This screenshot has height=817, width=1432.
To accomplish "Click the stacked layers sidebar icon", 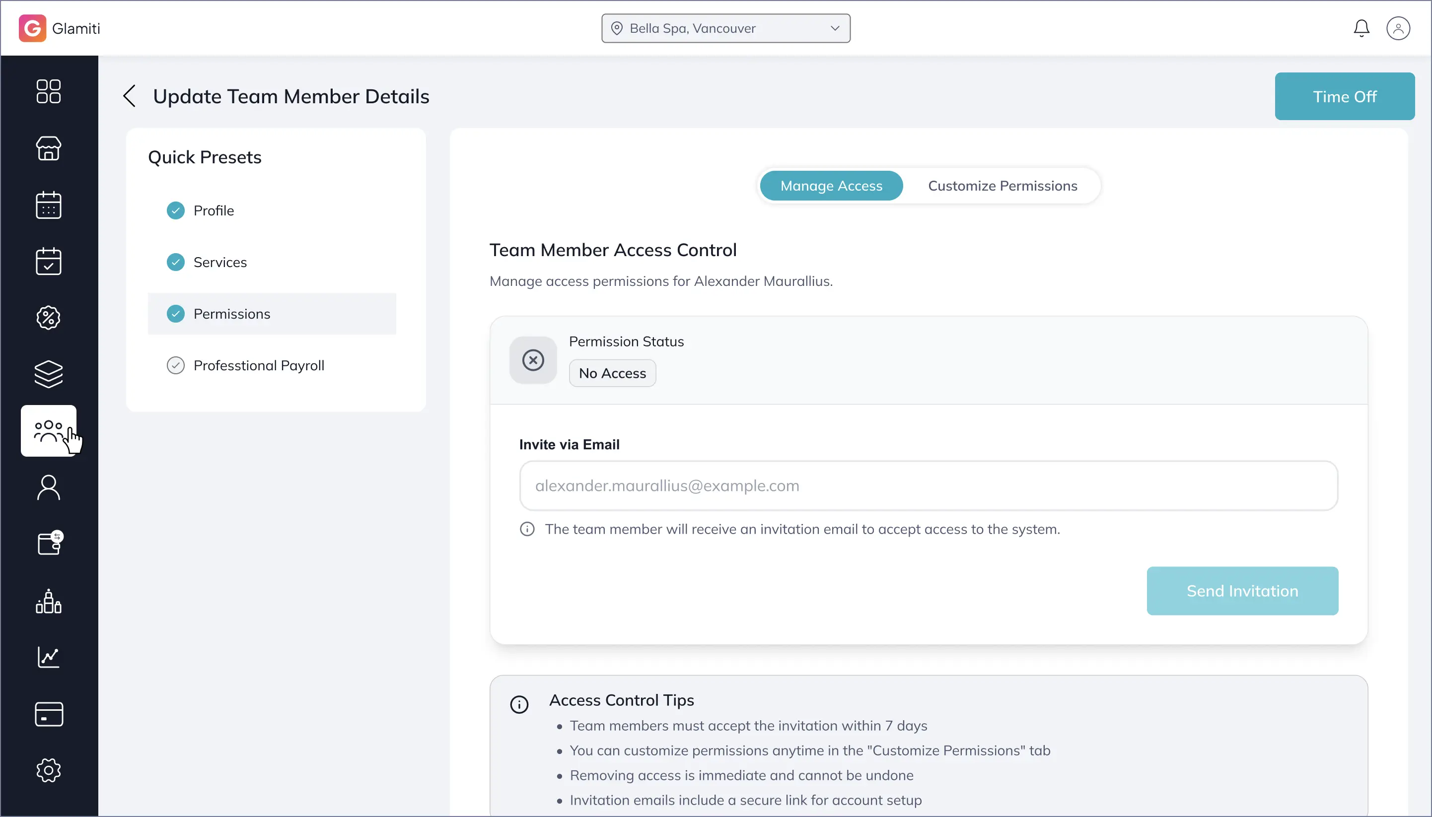I will [48, 374].
